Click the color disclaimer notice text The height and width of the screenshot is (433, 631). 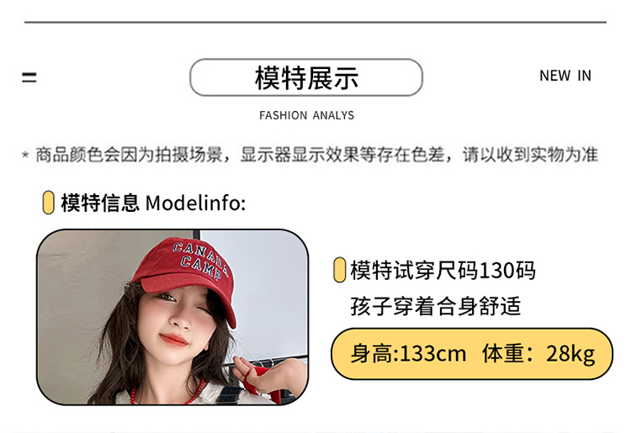coord(316,155)
